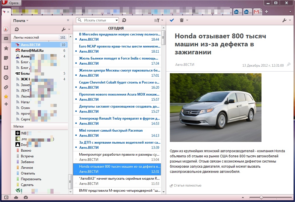
Task: Click the Opera Link cloud icon in status bar
Action: pos(16,197)
